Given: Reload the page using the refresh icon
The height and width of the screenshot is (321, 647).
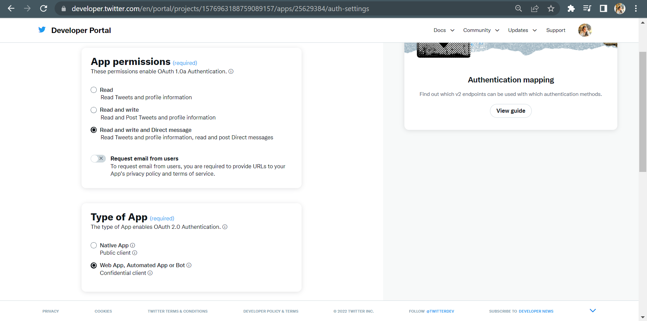Looking at the screenshot, I should click(x=43, y=8).
